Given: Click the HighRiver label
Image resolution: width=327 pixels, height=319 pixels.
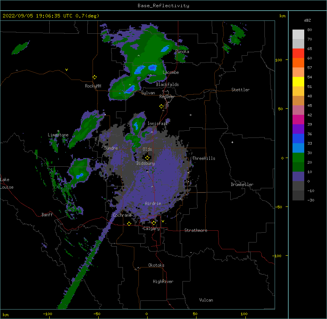Looking at the screenshot, I should click(x=163, y=281).
